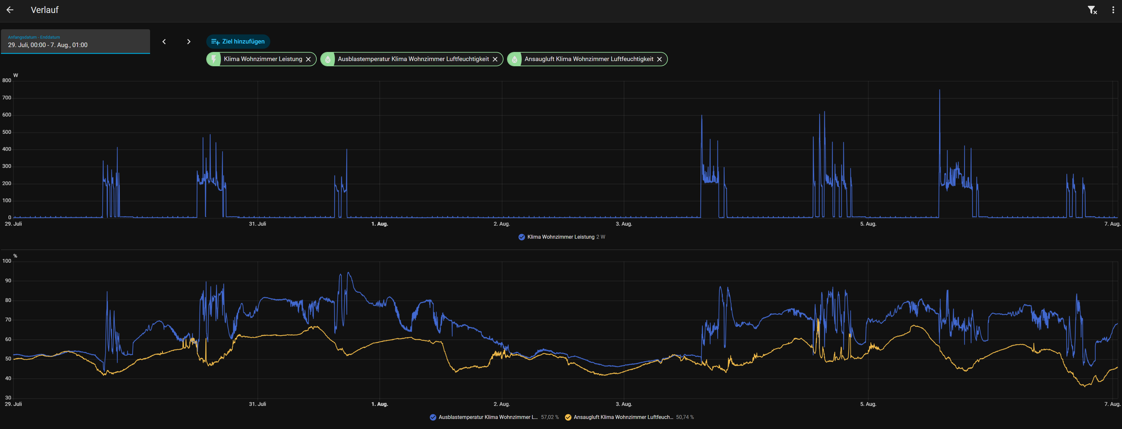Image resolution: width=1122 pixels, height=429 pixels.
Task: Click the 1. Aug. label under the power chart
Action: [379, 224]
